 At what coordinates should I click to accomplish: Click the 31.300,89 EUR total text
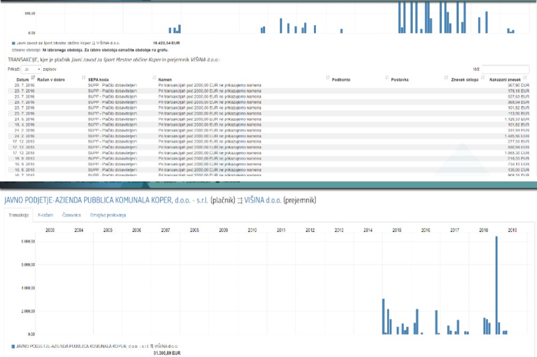pyautogui.click(x=167, y=353)
